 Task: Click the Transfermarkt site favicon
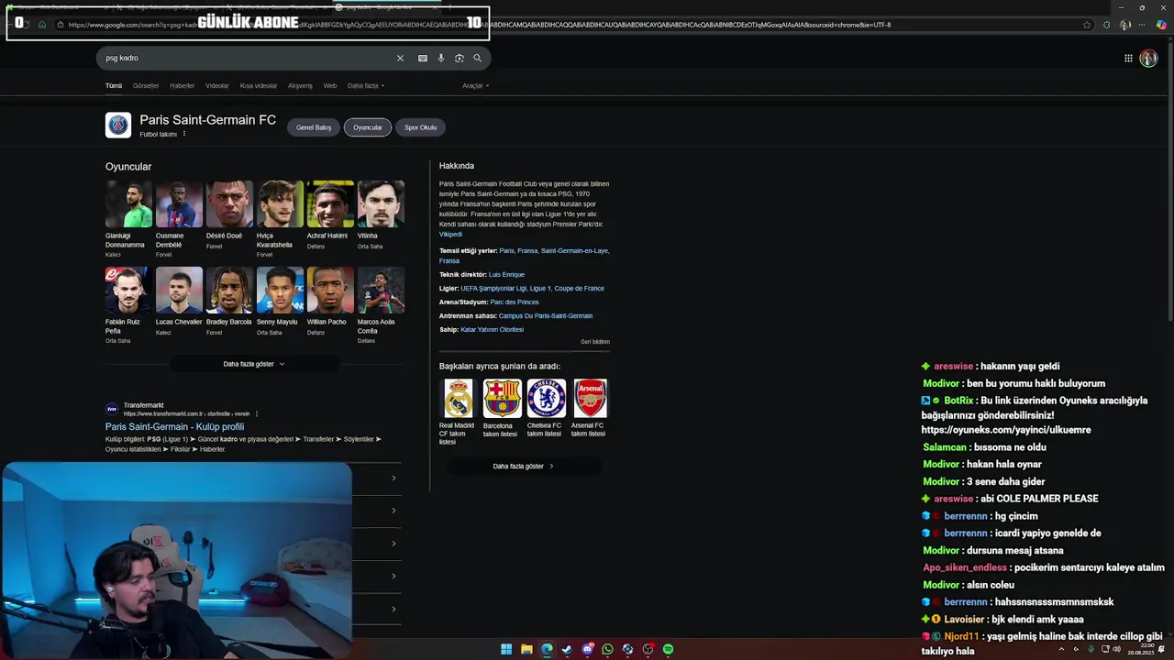tap(112, 409)
